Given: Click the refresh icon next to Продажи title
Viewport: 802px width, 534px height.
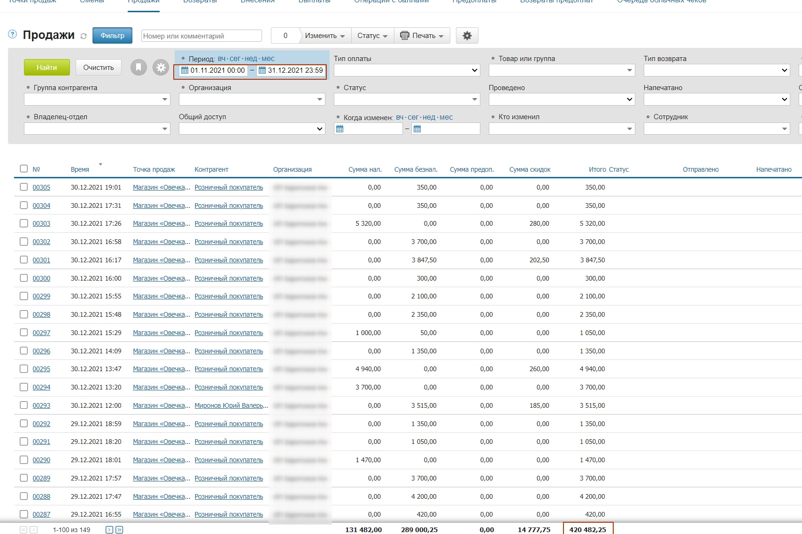Looking at the screenshot, I should tap(84, 36).
